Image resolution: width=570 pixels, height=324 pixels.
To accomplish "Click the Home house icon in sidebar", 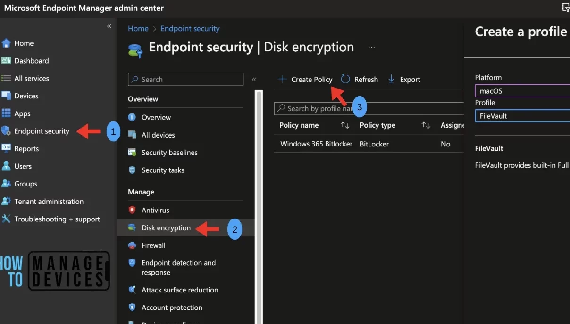I will (x=6, y=43).
